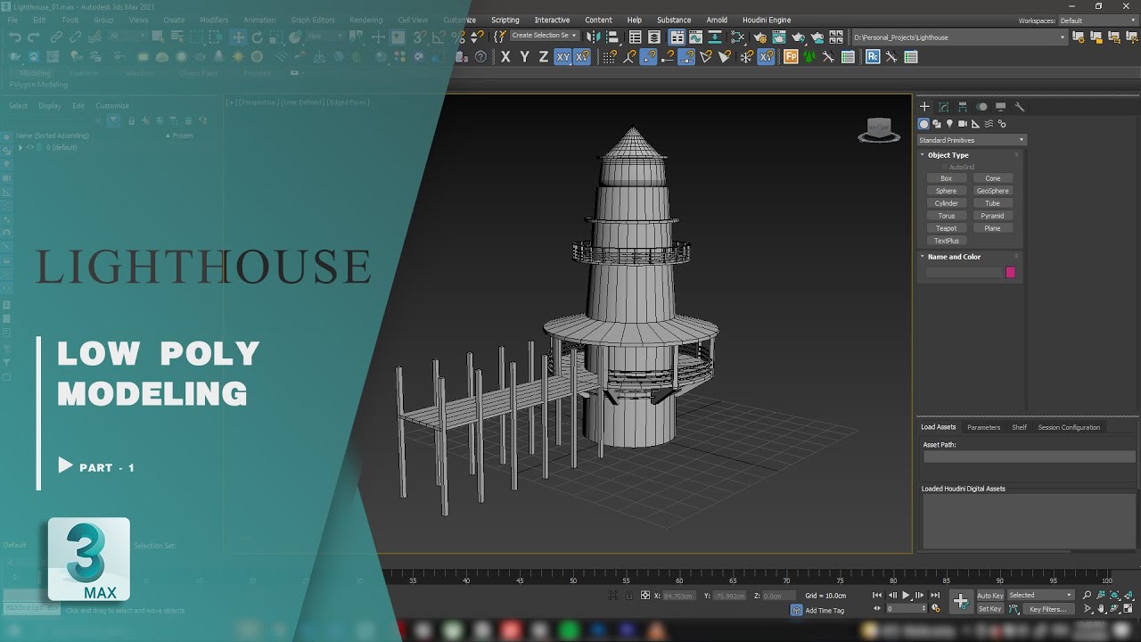Select the Space Warps category icon

[x=989, y=124]
